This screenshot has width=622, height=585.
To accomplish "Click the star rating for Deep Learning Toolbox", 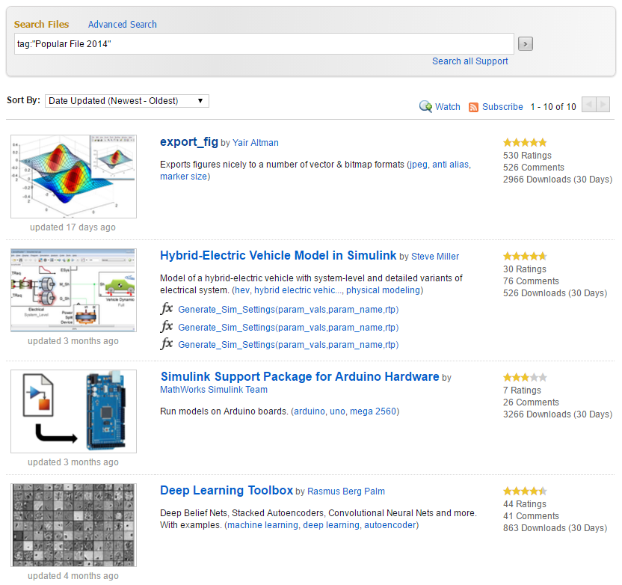I will click(525, 491).
